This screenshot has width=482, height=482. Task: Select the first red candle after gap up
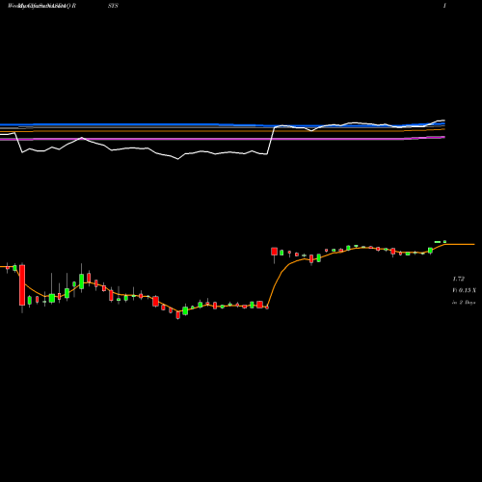(x=274, y=252)
